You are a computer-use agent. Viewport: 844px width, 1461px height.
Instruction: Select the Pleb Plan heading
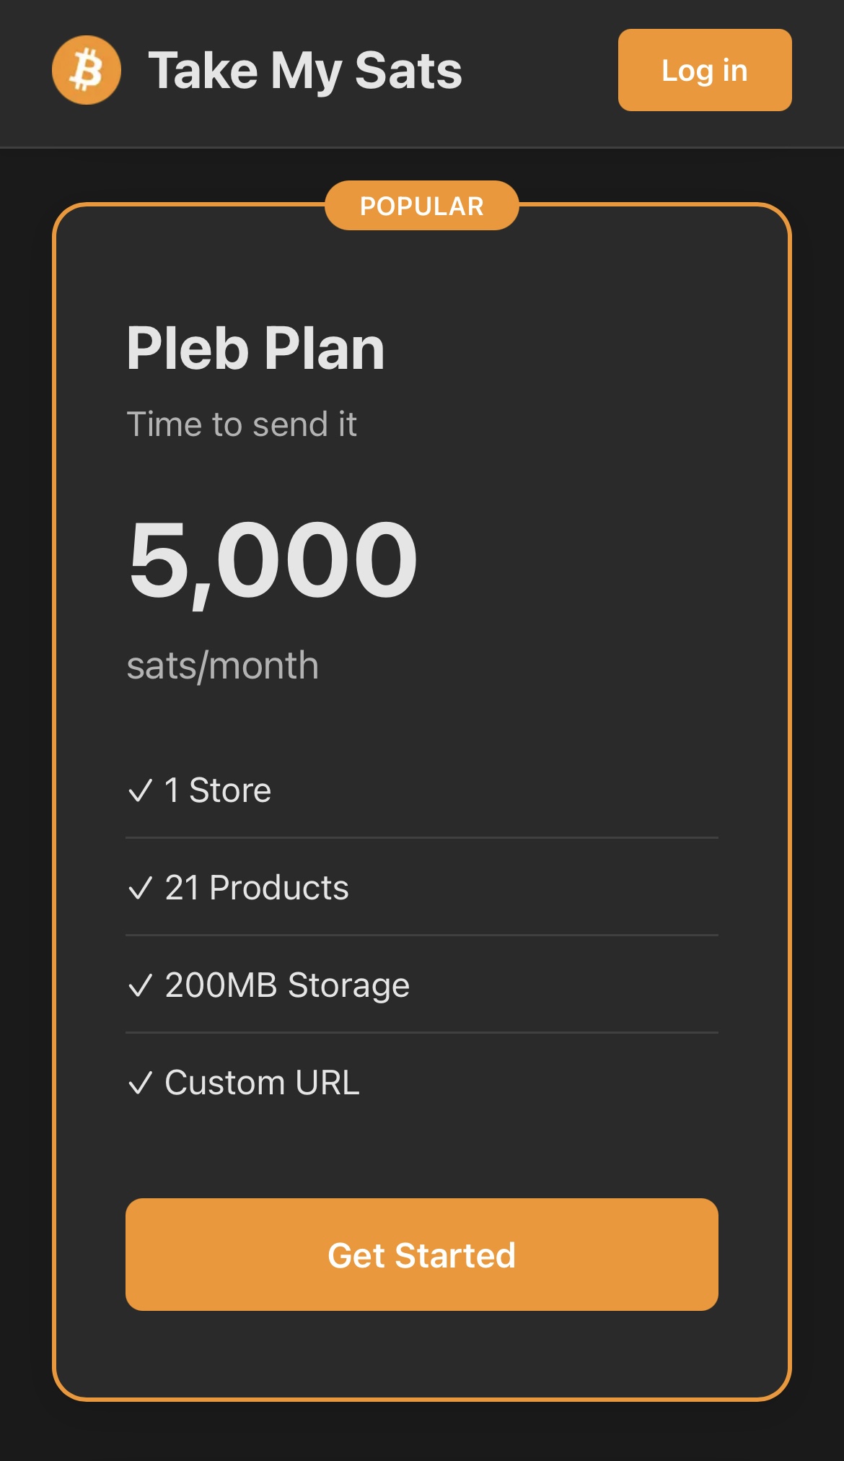pyautogui.click(x=255, y=349)
